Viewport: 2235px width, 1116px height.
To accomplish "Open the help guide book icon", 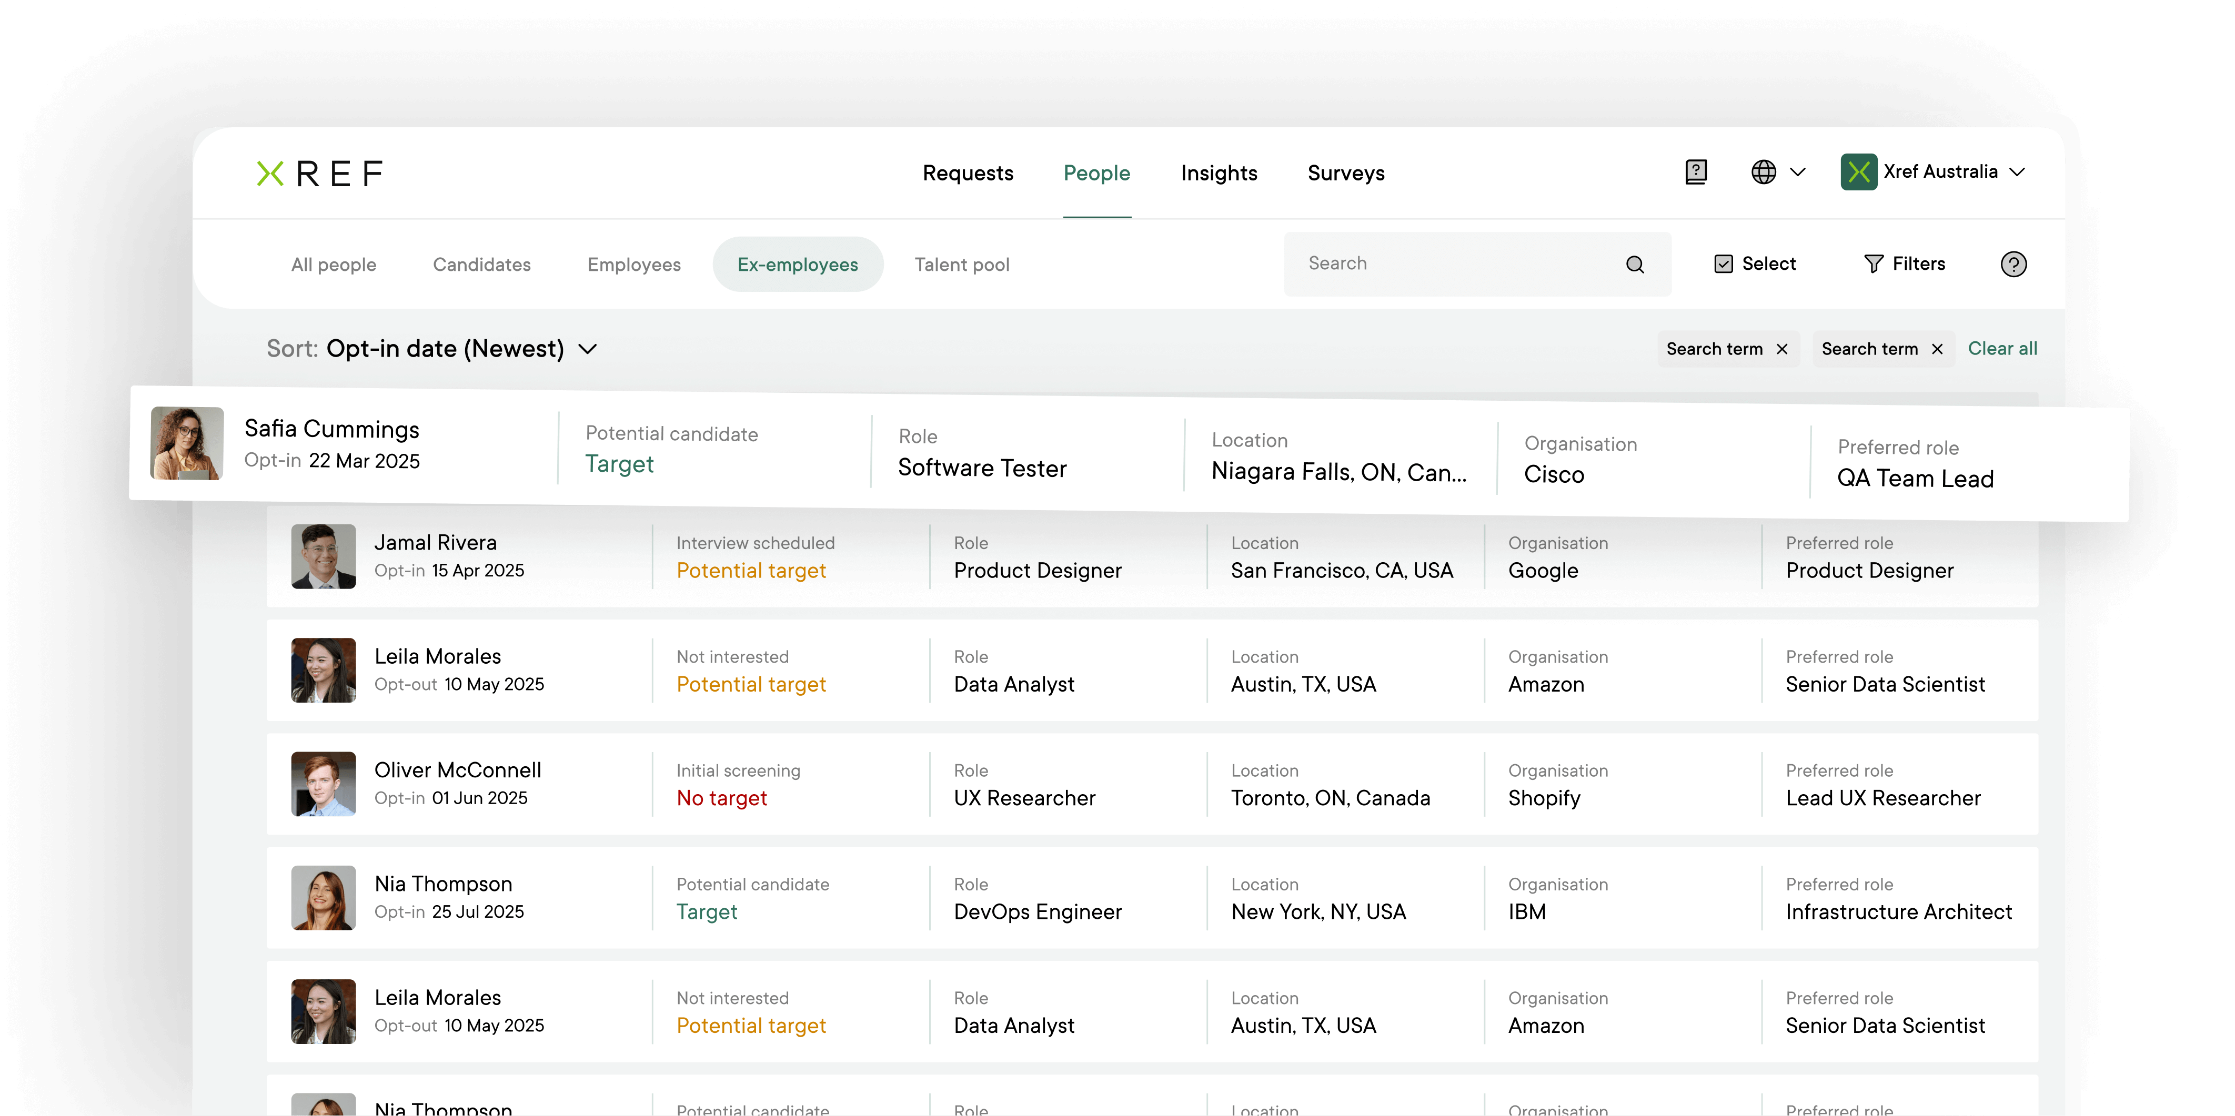I will click(1695, 171).
